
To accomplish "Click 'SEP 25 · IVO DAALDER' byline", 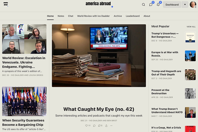I will pyautogui.click(x=162, y=59).
